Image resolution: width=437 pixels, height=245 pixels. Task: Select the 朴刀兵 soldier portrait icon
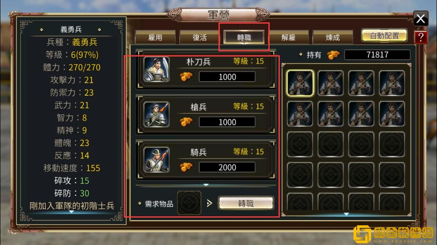pos(156,69)
